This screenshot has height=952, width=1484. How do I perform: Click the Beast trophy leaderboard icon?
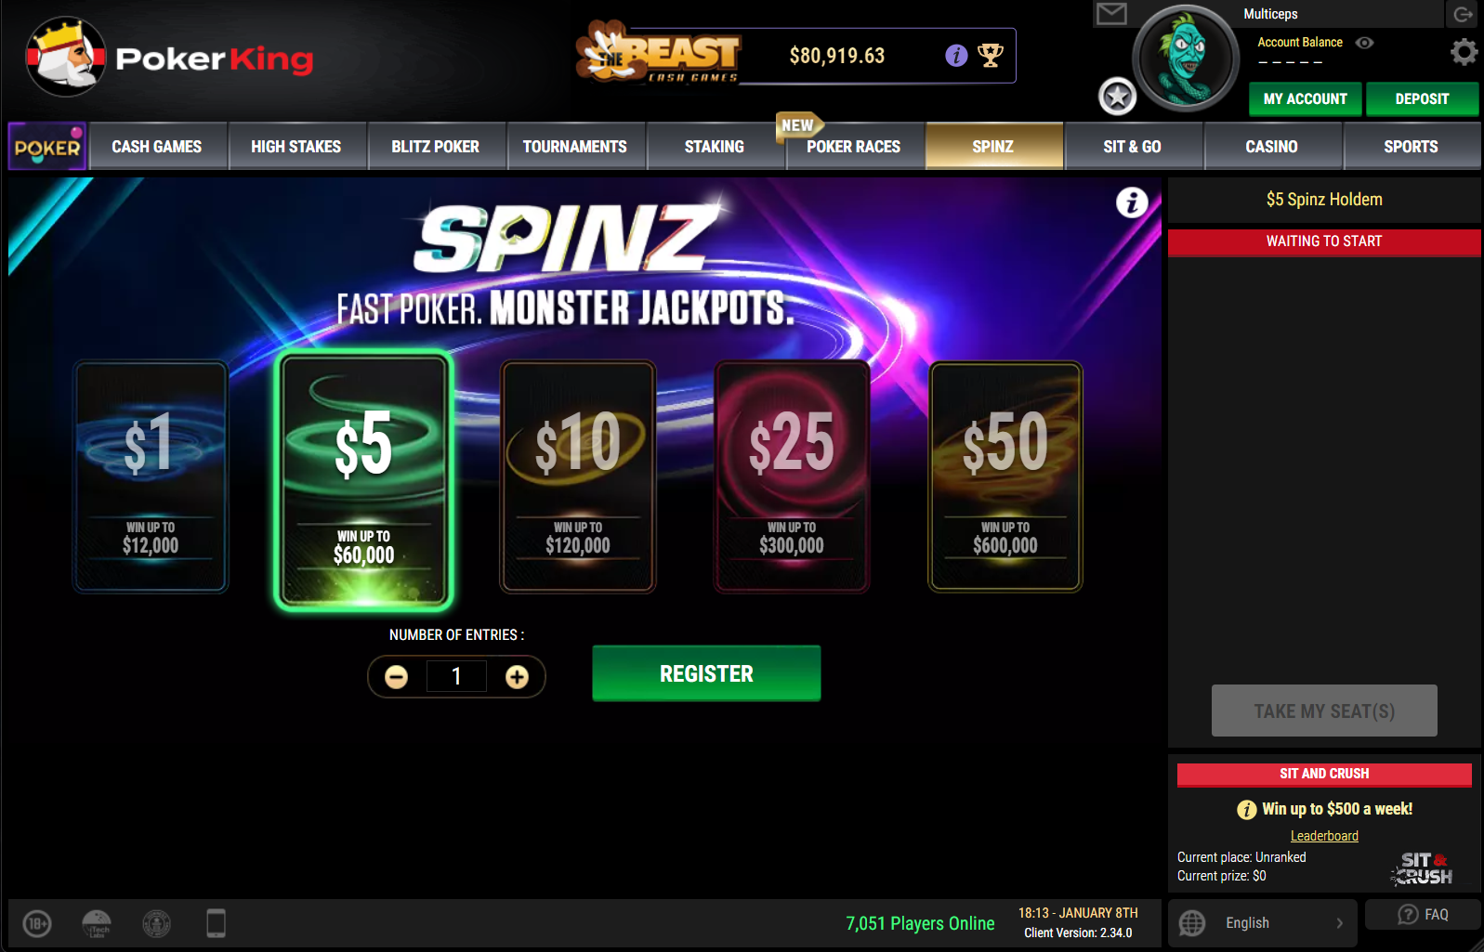coord(991,56)
